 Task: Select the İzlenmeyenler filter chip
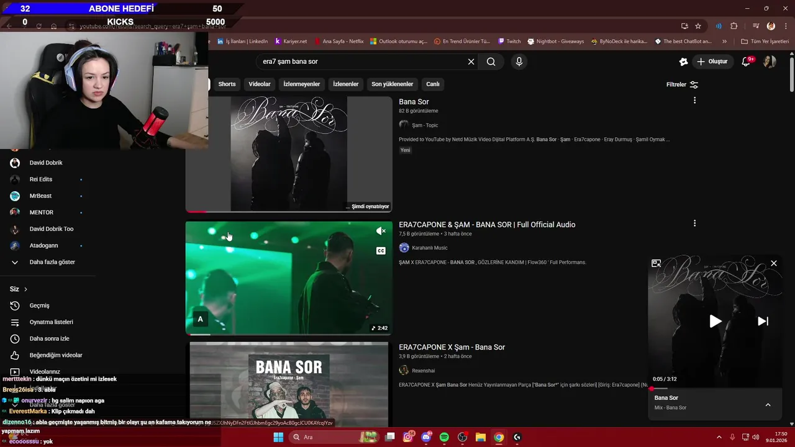[302, 84]
